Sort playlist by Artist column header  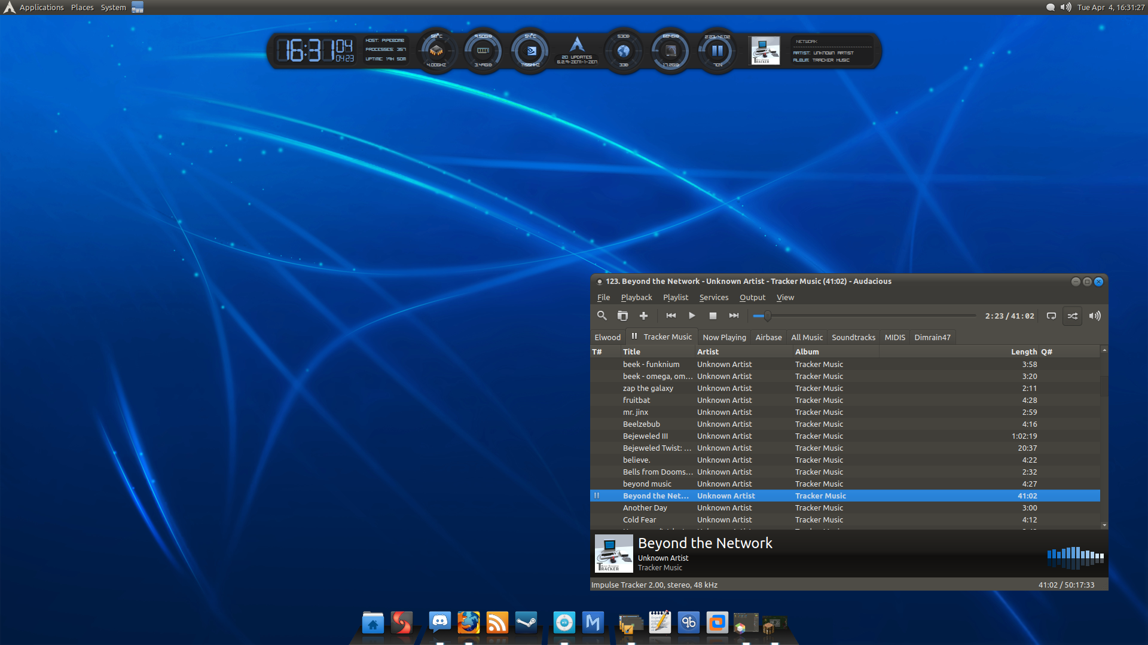[744, 351]
